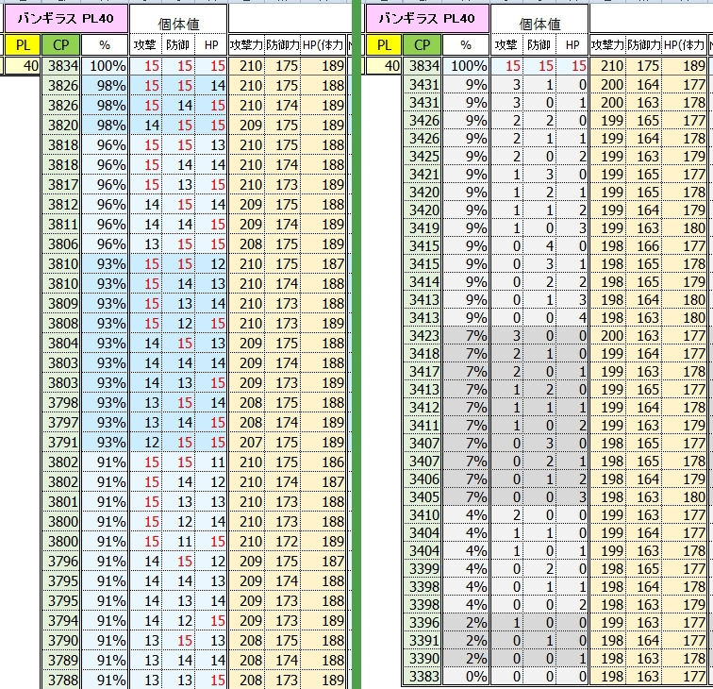Select the CP cell 3396
This screenshot has width=713, height=689.
coord(423,623)
